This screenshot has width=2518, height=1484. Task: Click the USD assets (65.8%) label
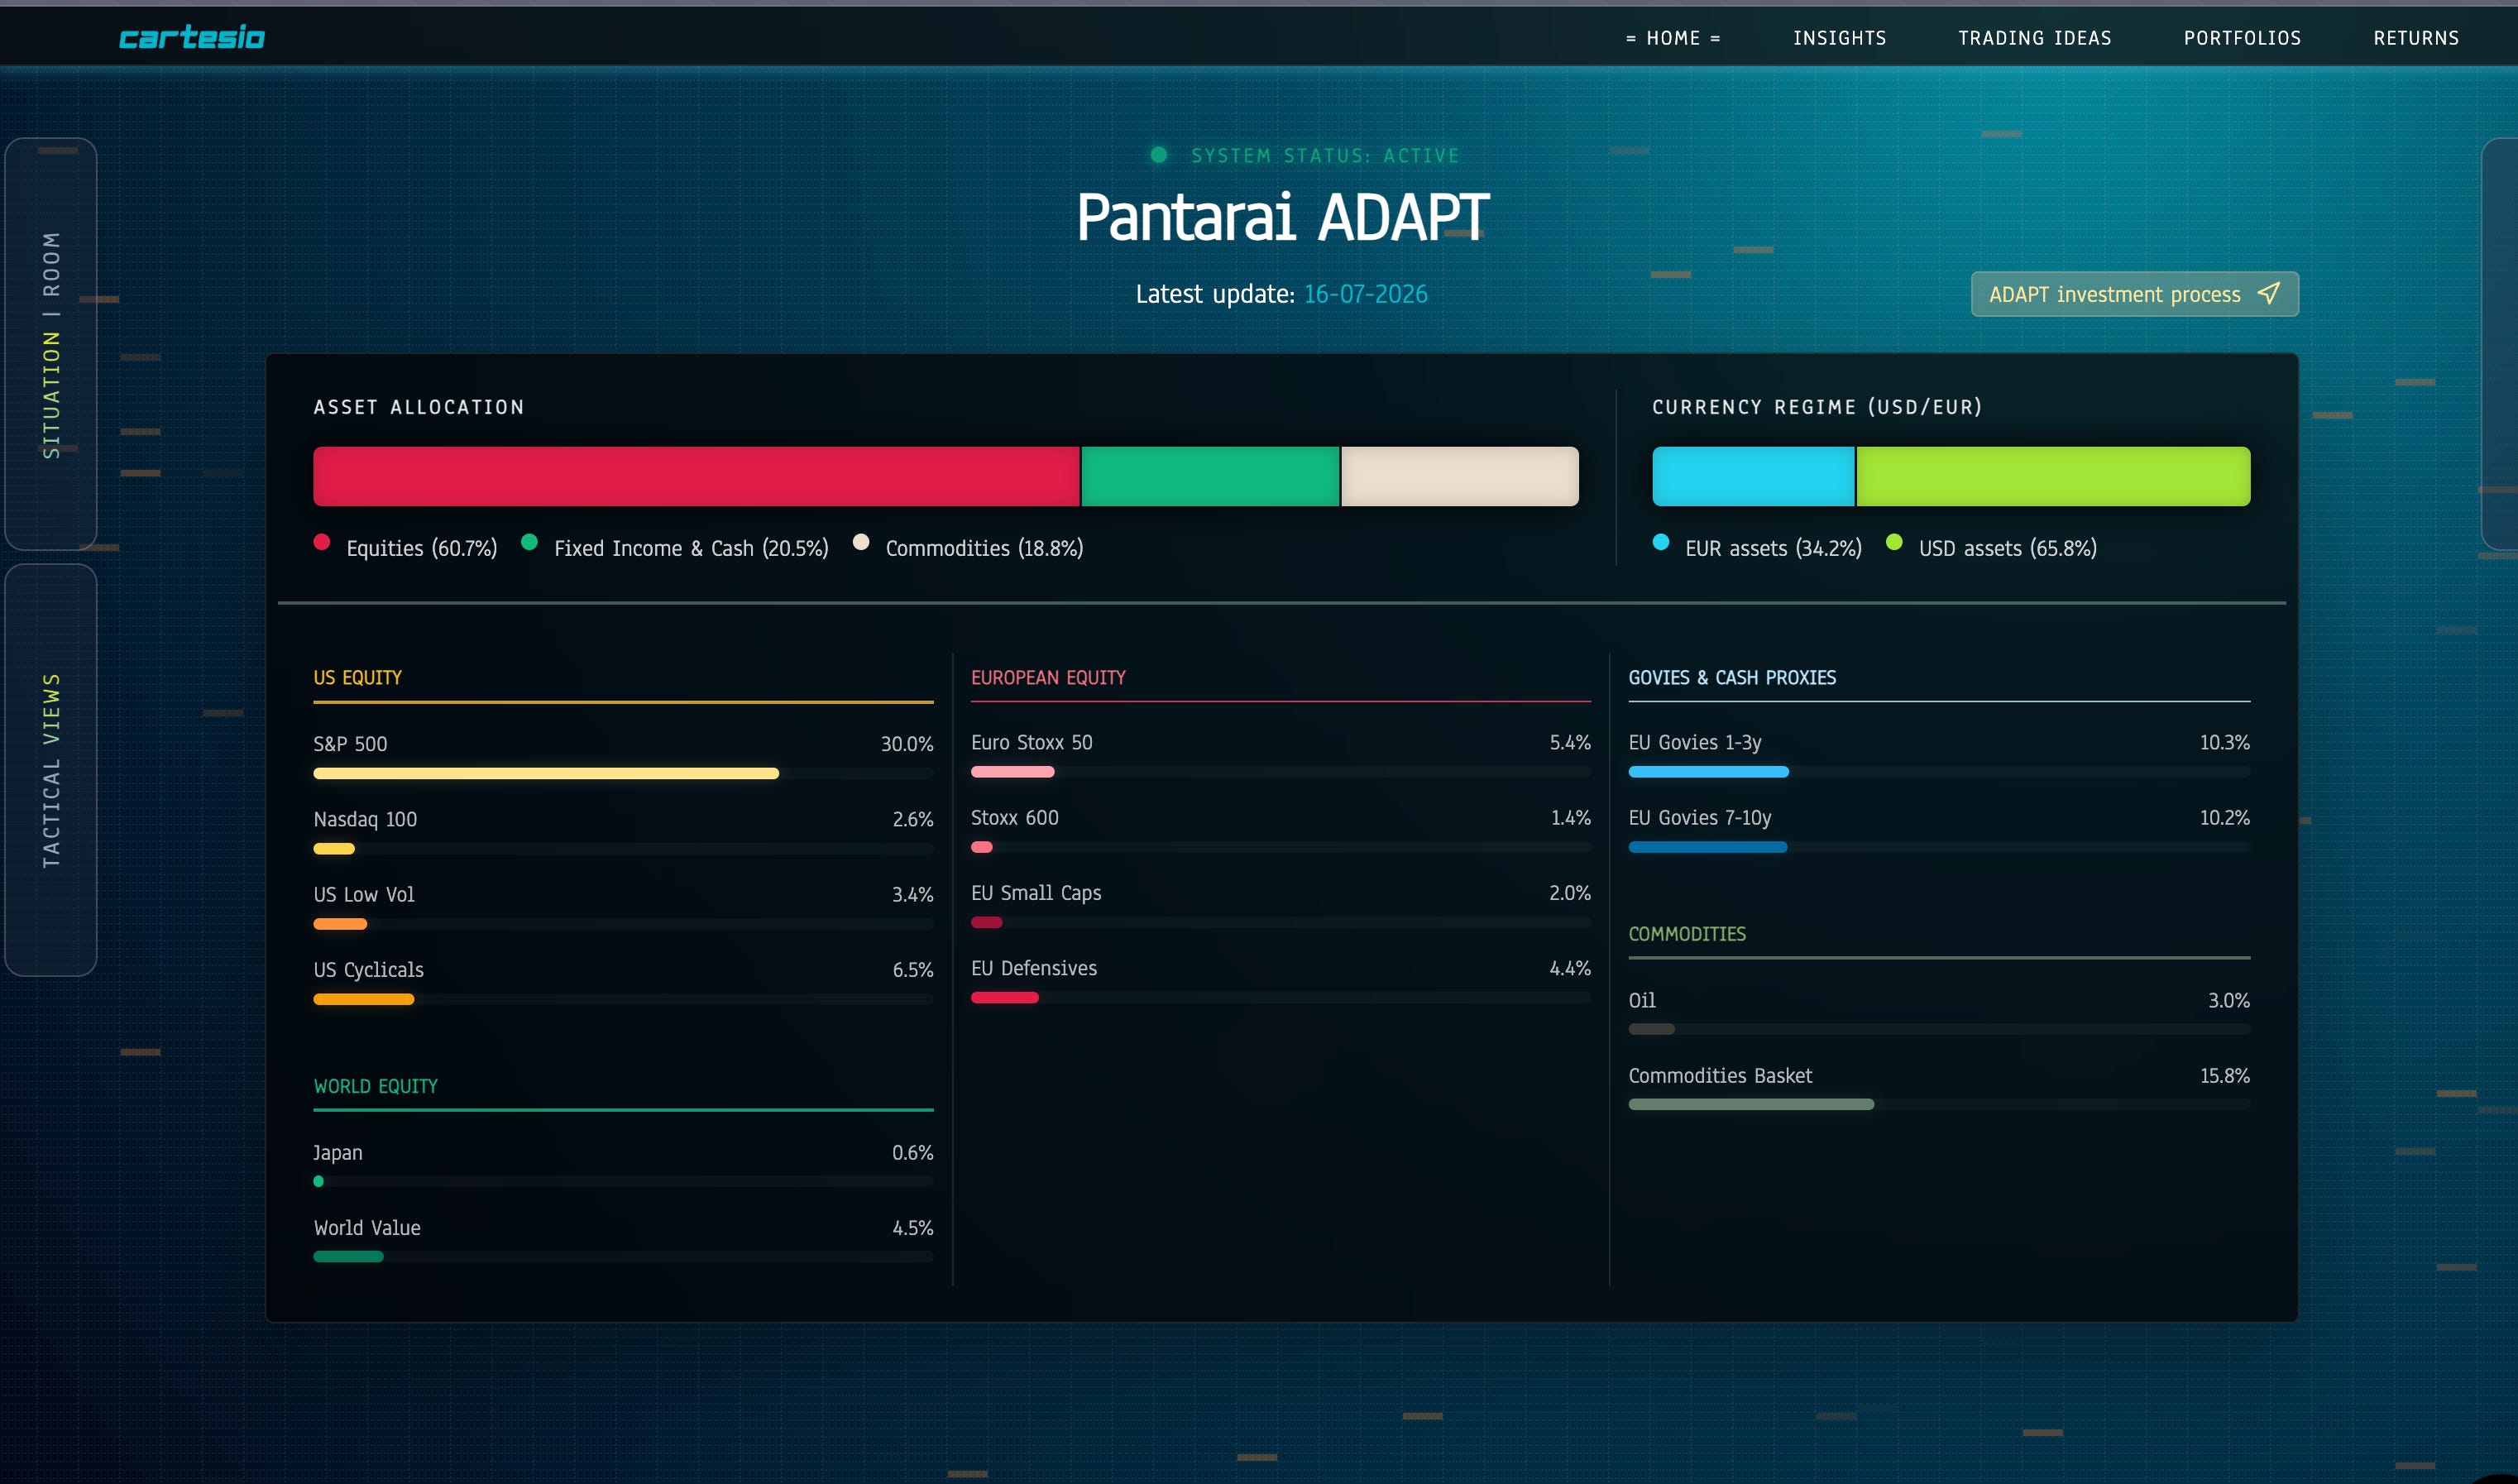(x=2007, y=548)
